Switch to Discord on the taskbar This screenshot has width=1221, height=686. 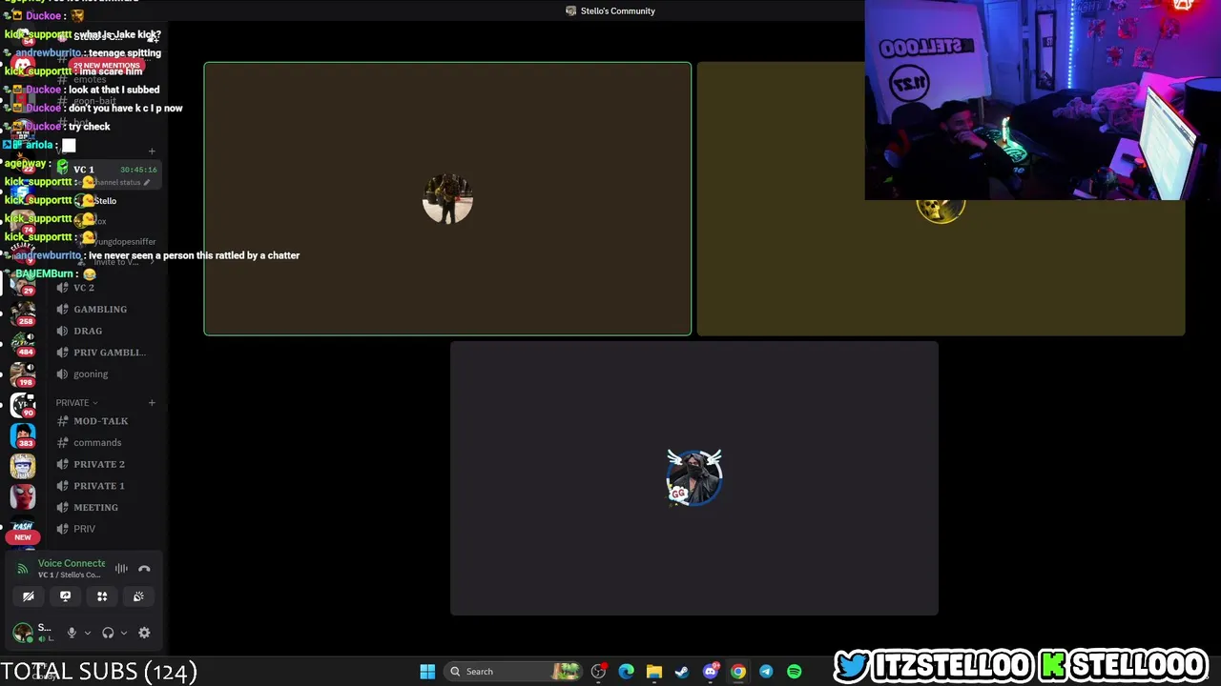pyautogui.click(x=710, y=672)
